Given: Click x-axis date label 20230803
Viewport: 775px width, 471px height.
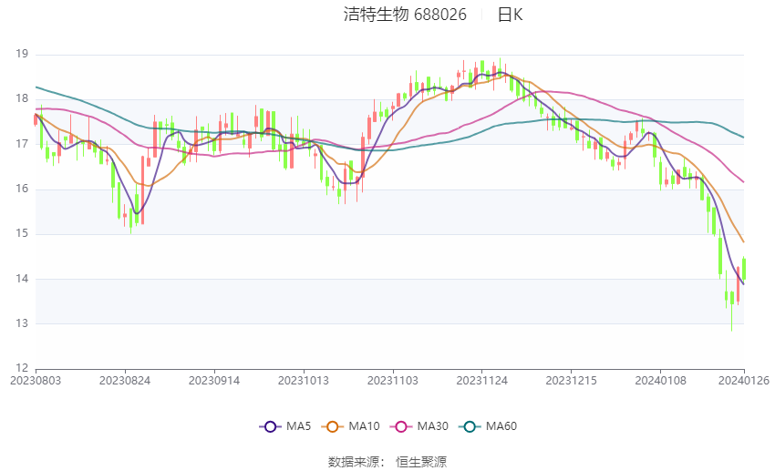Looking at the screenshot, I should pyautogui.click(x=36, y=381).
